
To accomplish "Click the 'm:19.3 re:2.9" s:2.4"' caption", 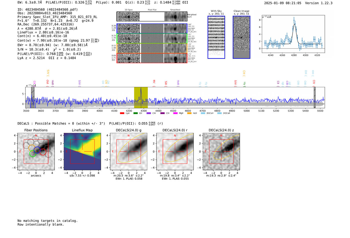I will (x=221, y=176).
